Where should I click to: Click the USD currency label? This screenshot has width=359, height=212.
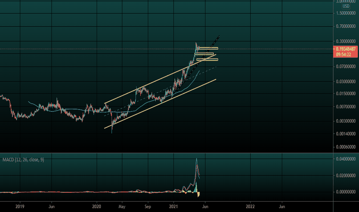346,6
